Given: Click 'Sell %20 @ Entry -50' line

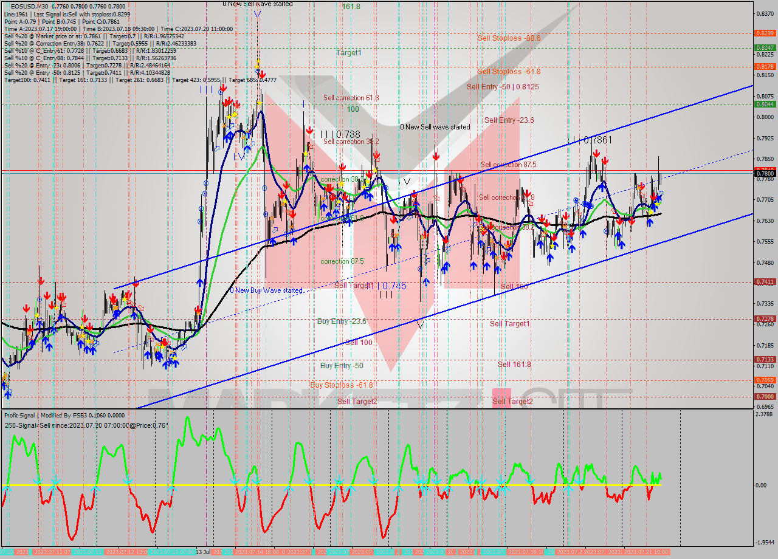Looking at the screenshot, I should (87, 72).
